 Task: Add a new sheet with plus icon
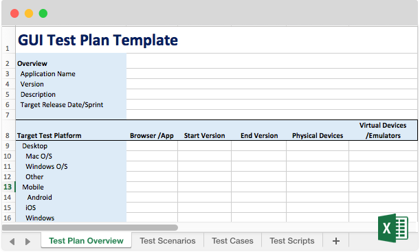pos(336,241)
